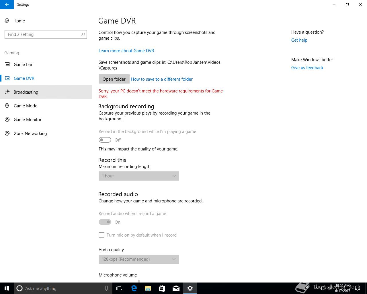The width and height of the screenshot is (367, 294).
Task: Check Turn mic on by default checkbox
Action: (x=101, y=235)
